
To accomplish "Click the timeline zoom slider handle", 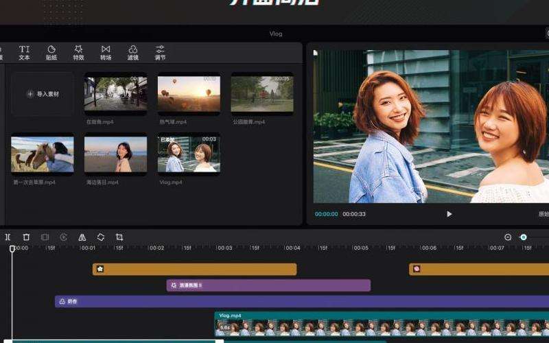I will (524, 237).
